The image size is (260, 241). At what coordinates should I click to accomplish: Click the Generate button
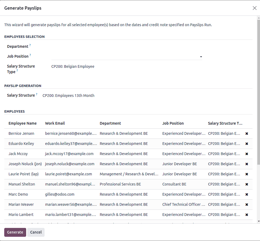point(15,232)
